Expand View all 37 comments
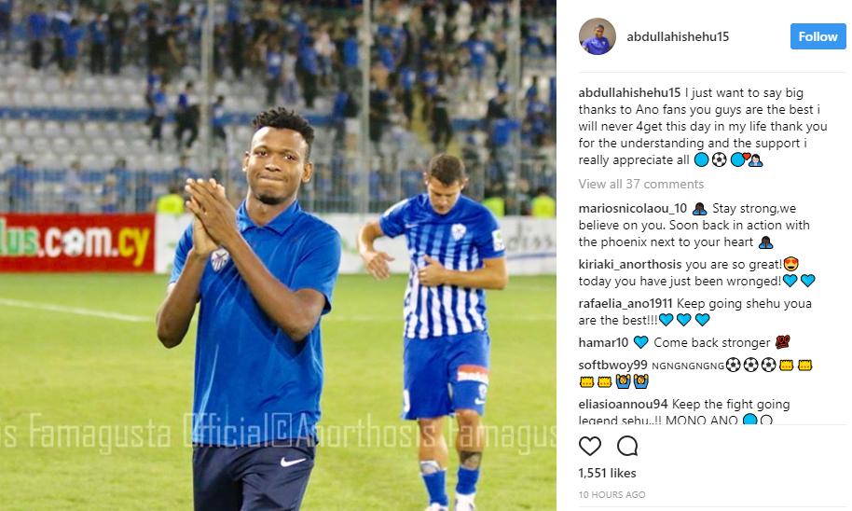Image resolution: width=852 pixels, height=511 pixels. (x=640, y=185)
